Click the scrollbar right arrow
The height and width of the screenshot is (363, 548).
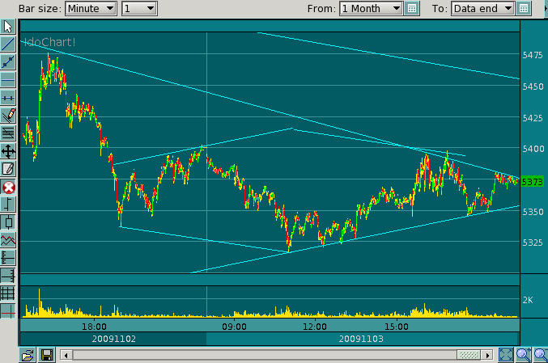(487, 356)
